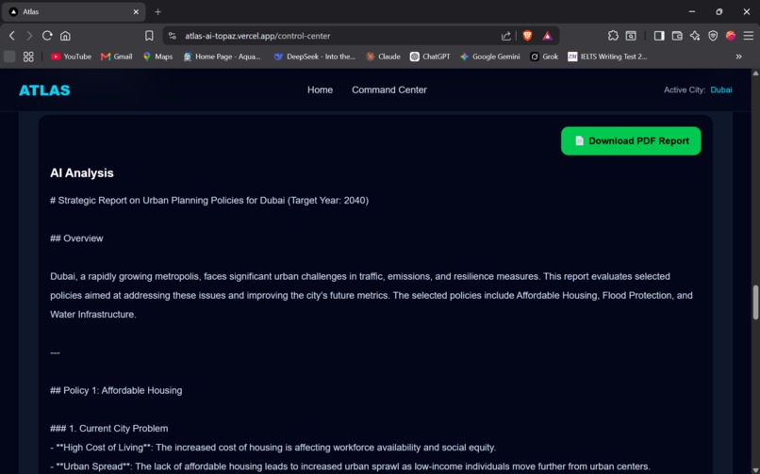
Task: Go to Home in the site nav
Action: tap(320, 90)
